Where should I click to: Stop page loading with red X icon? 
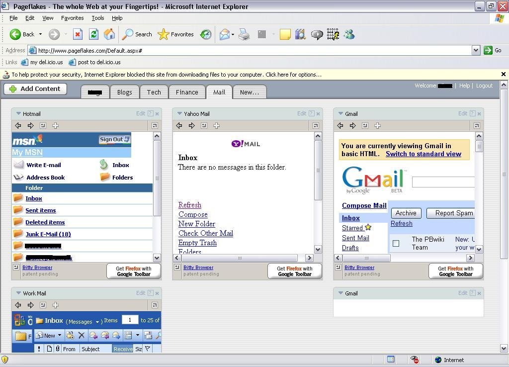click(x=78, y=34)
